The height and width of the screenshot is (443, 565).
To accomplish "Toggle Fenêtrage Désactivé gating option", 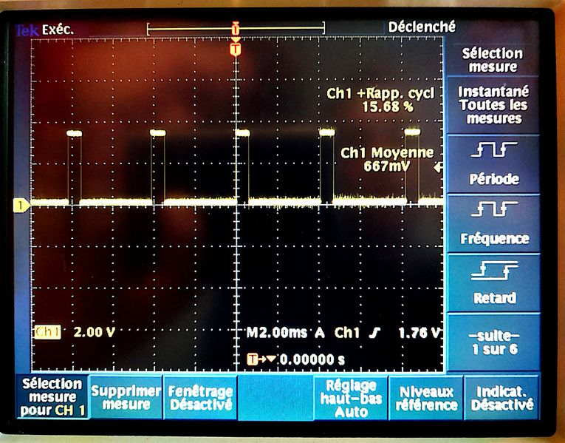I will (199, 398).
